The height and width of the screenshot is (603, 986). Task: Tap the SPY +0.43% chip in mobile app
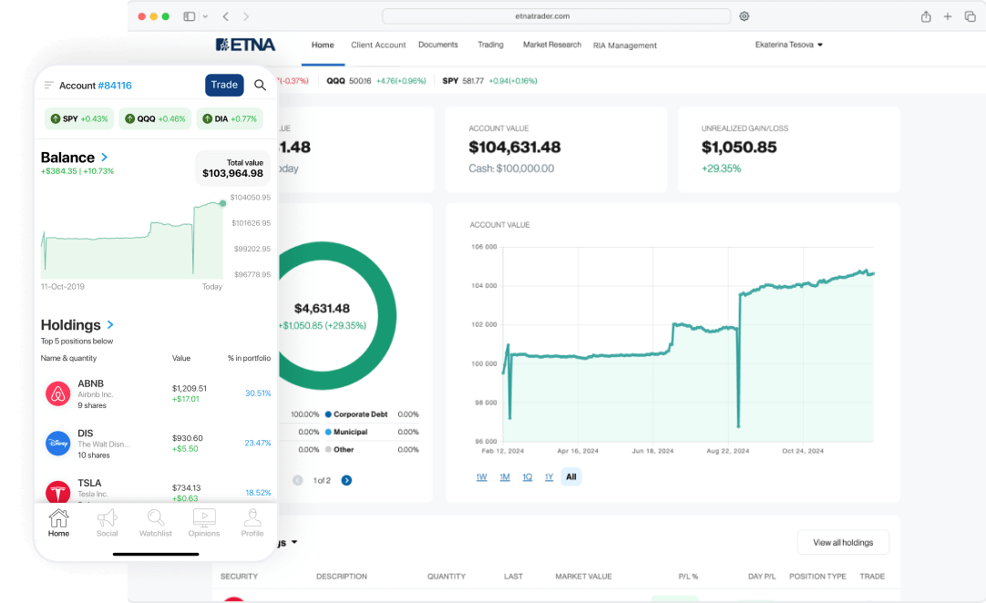coord(79,118)
